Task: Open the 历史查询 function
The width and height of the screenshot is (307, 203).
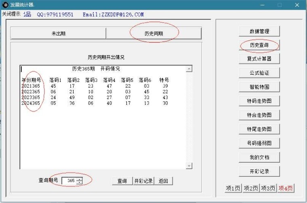Action: point(259,45)
